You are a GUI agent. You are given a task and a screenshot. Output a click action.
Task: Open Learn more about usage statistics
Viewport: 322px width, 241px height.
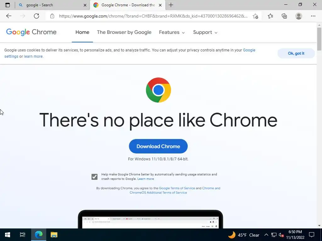(x=146, y=179)
